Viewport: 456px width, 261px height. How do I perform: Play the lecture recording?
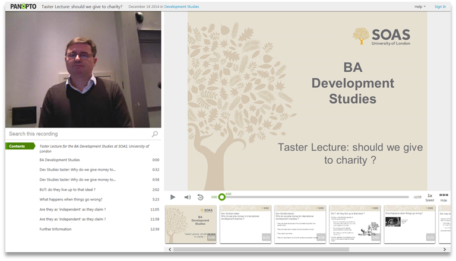click(173, 197)
